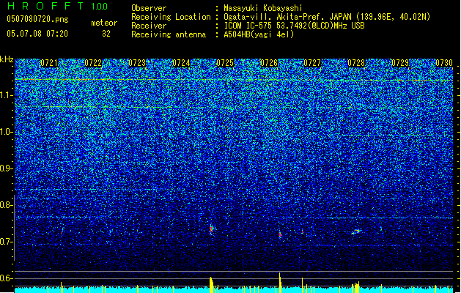Click the meteor echo at 0725

[211, 229]
